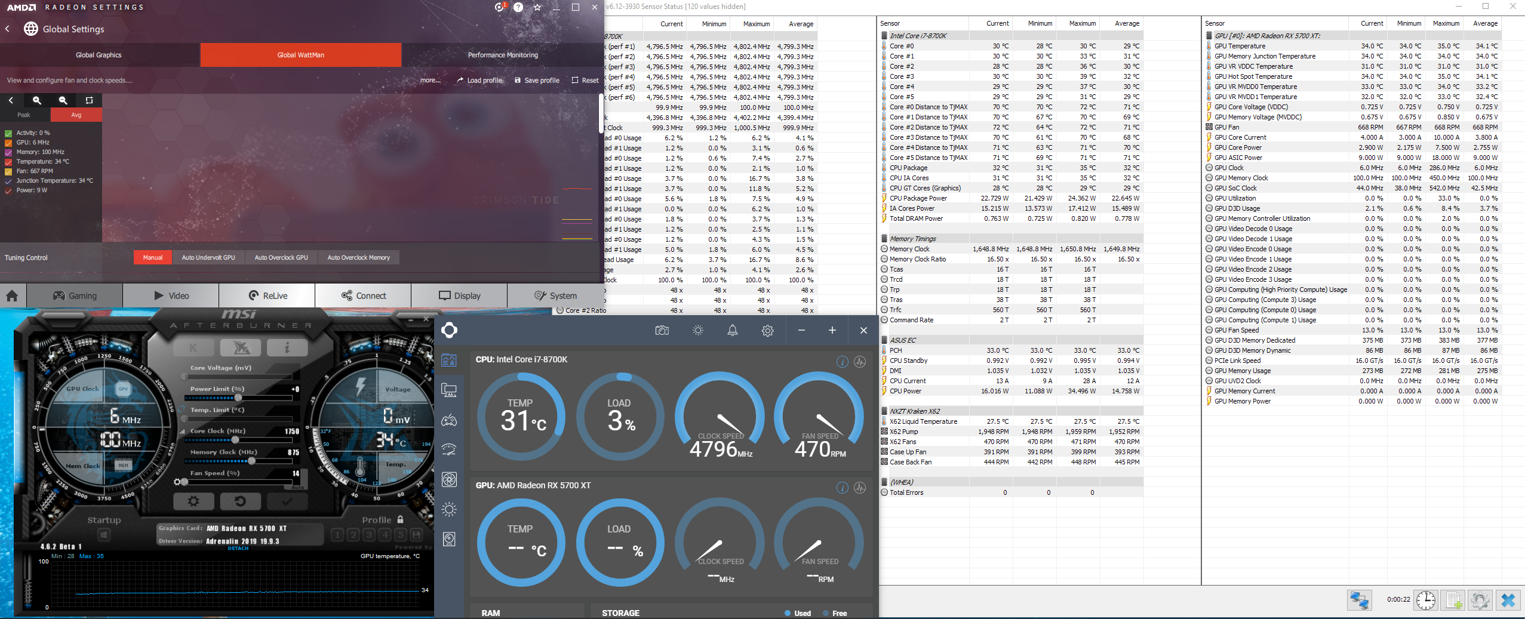Collapse AMD Radeon RX 5700 XT sensor group
1525x619 pixels.
pos(1209,36)
